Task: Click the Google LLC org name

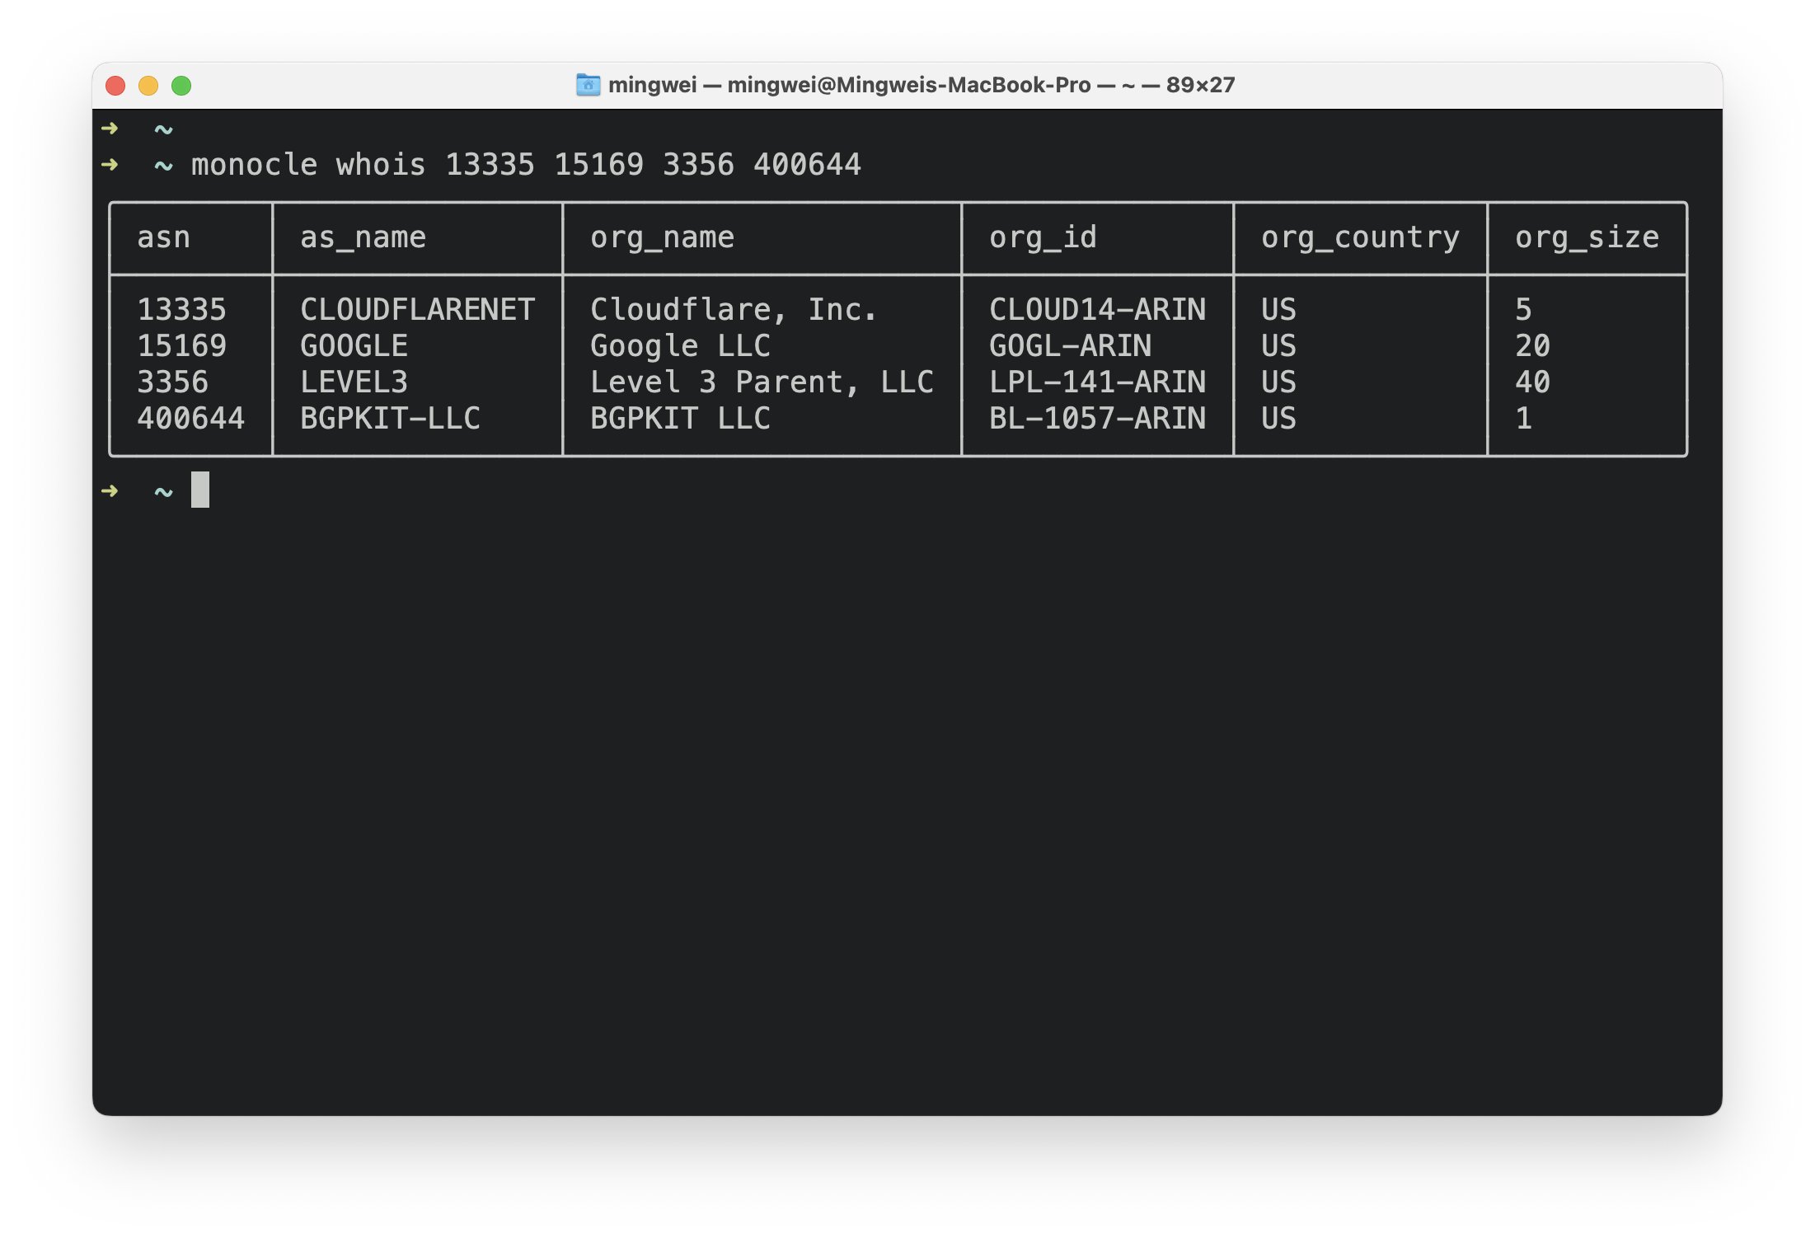Action: coord(680,346)
